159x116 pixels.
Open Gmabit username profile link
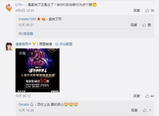pyautogui.click(x=24, y=104)
